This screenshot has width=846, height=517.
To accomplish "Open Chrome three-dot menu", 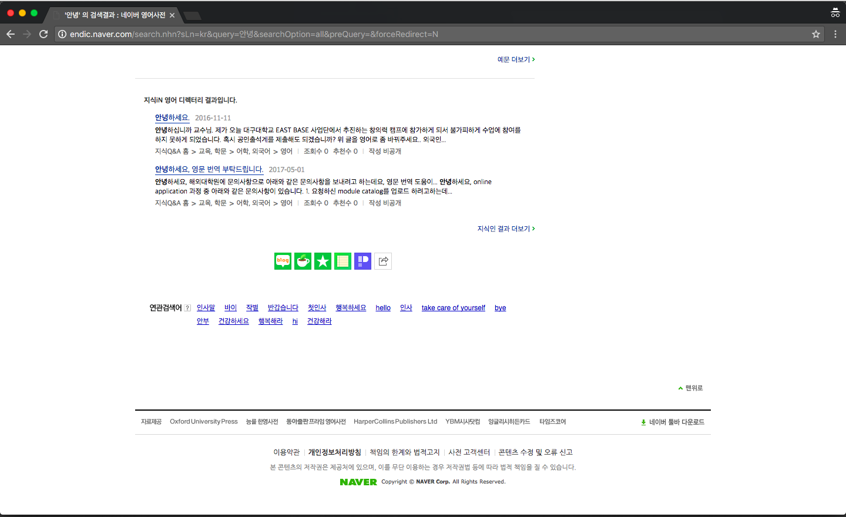I will coord(835,34).
